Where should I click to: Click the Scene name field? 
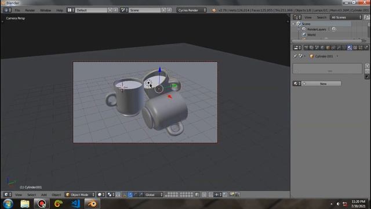tap(144, 10)
